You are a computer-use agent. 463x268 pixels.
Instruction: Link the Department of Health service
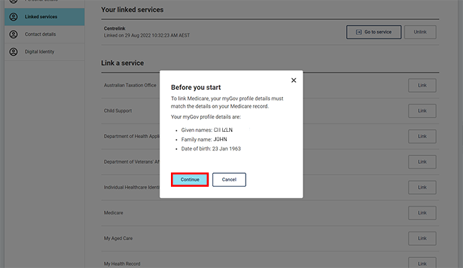coord(422,136)
